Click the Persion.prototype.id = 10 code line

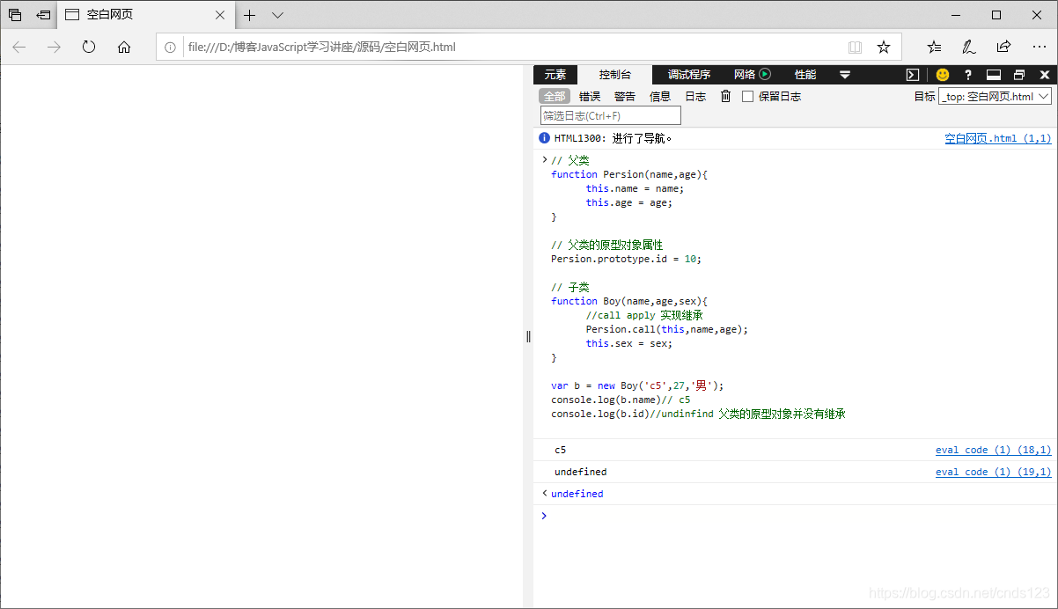[626, 259]
